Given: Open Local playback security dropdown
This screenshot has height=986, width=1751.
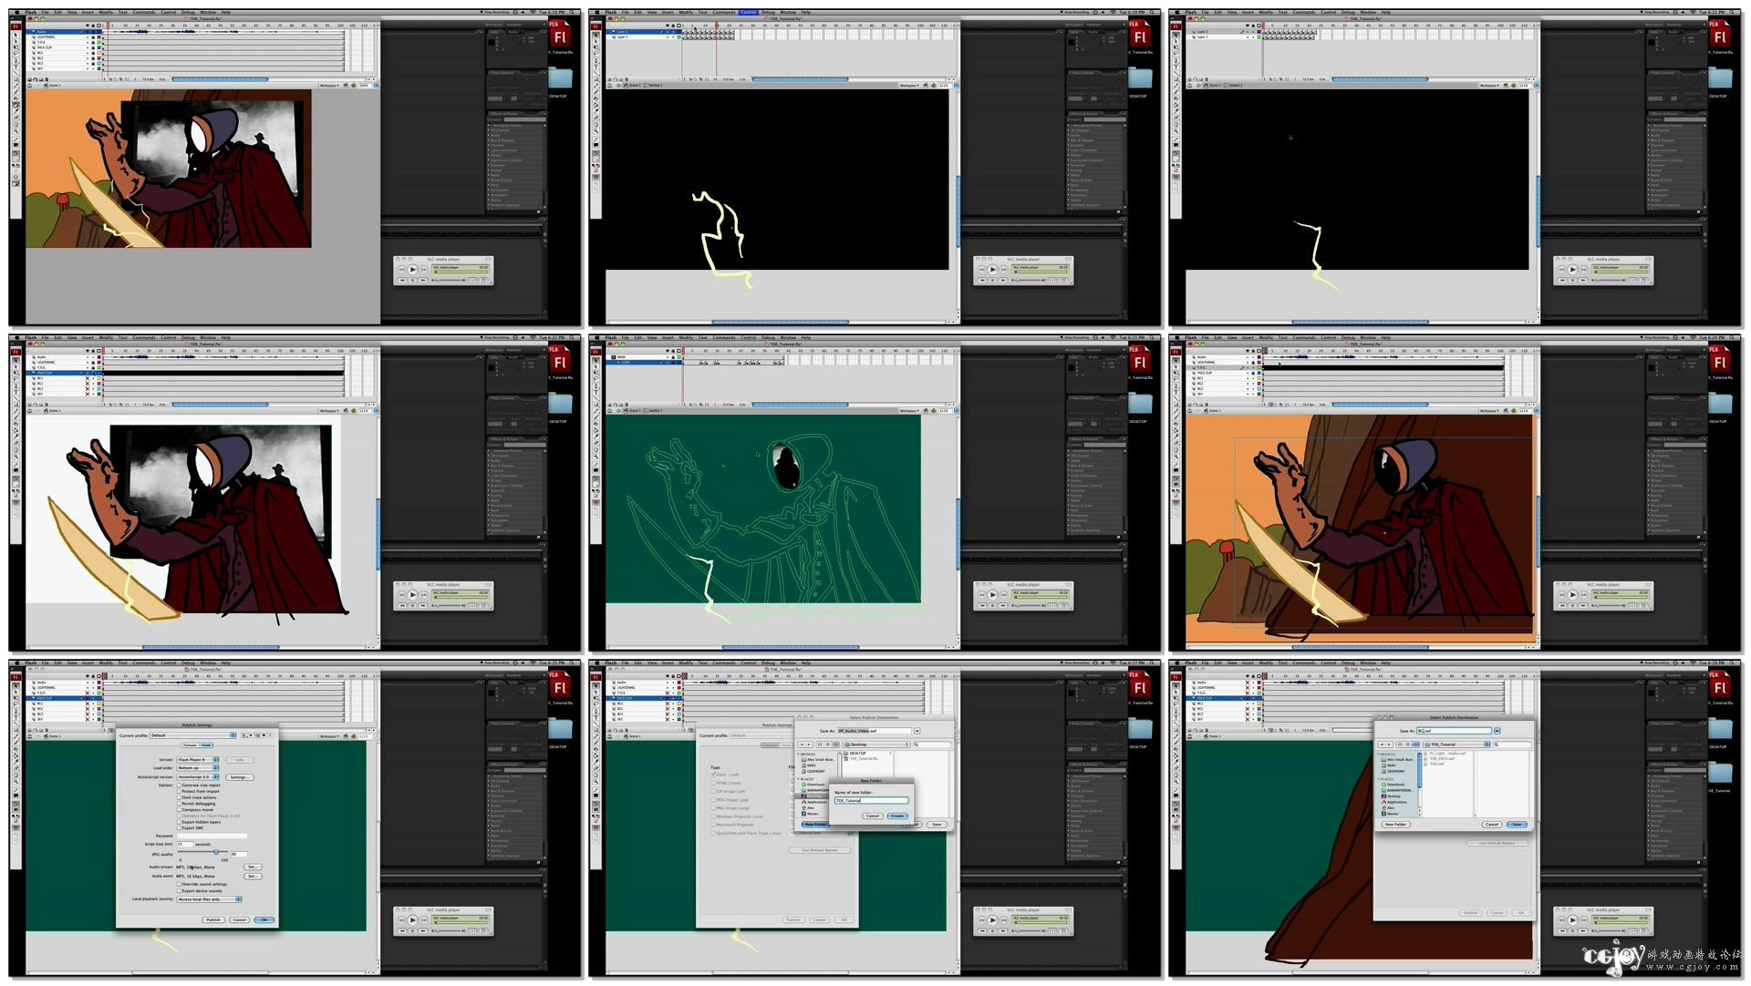Looking at the screenshot, I should [209, 899].
